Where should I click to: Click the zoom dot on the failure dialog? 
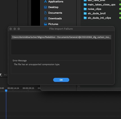coord(19,29)
